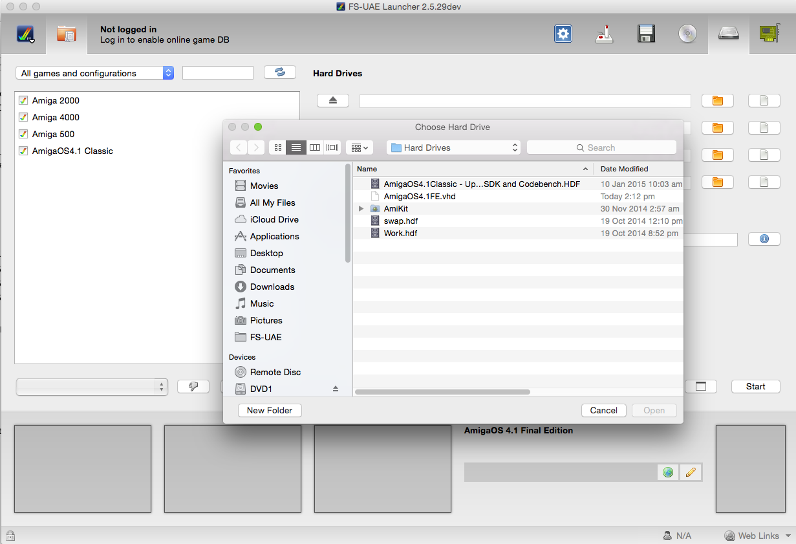Select Work.hdf file

[x=518, y=233]
